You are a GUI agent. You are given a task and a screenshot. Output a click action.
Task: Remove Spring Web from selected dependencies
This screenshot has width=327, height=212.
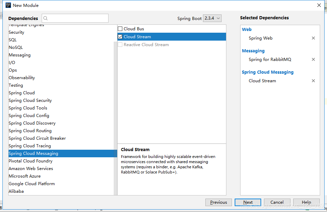[313, 38]
